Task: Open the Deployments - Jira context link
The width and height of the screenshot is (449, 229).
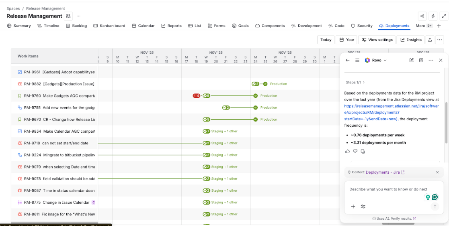Action: [385, 172]
